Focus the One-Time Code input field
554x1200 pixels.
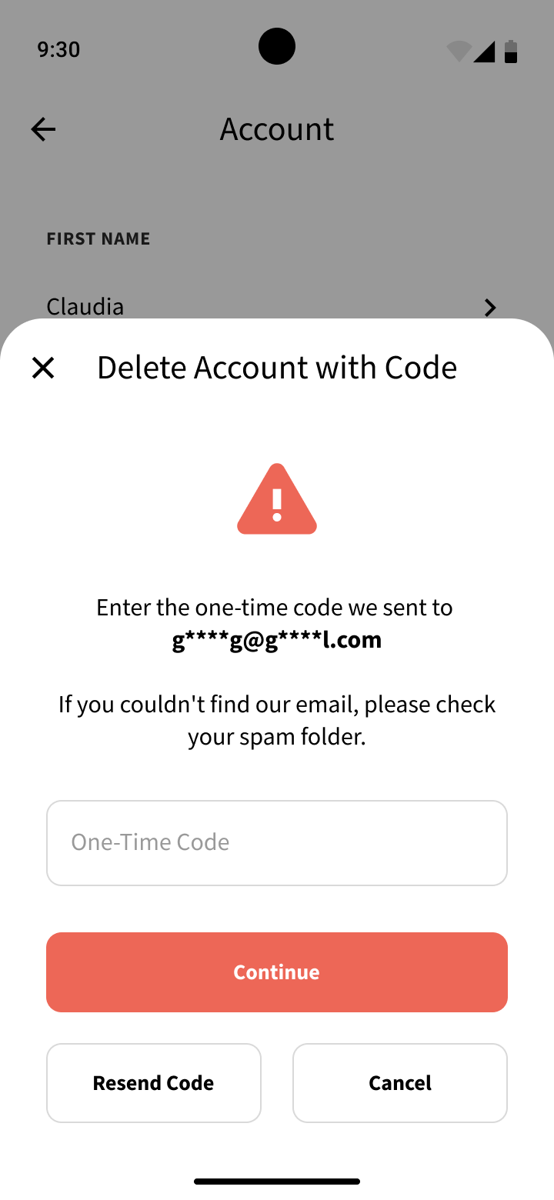pyautogui.click(x=277, y=842)
